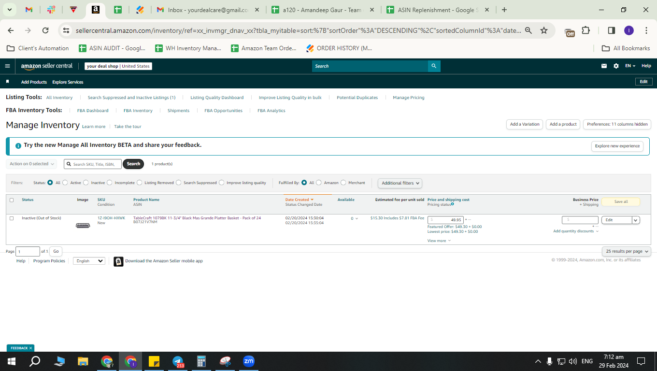Click the info icon in the BETA banner

(x=18, y=145)
